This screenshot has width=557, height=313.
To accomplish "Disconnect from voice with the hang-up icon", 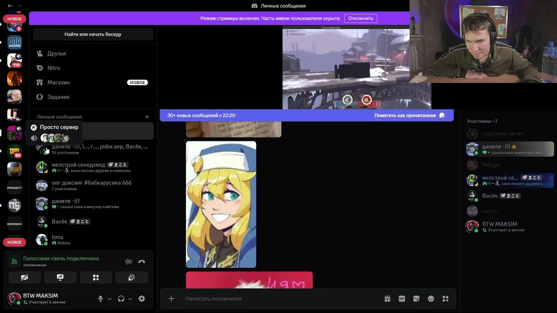I will tap(141, 262).
